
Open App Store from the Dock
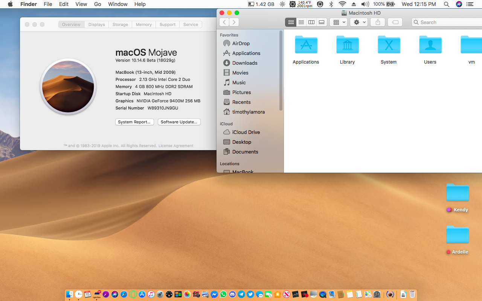(x=142, y=294)
